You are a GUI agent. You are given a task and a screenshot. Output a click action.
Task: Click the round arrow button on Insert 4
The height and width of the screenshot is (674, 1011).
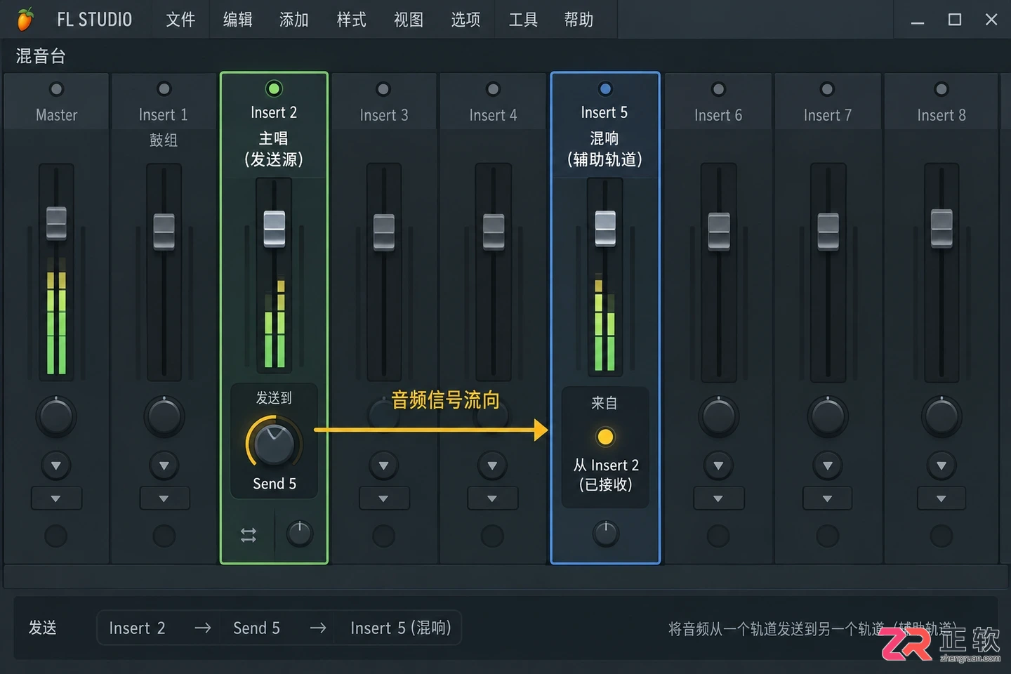pos(492,465)
